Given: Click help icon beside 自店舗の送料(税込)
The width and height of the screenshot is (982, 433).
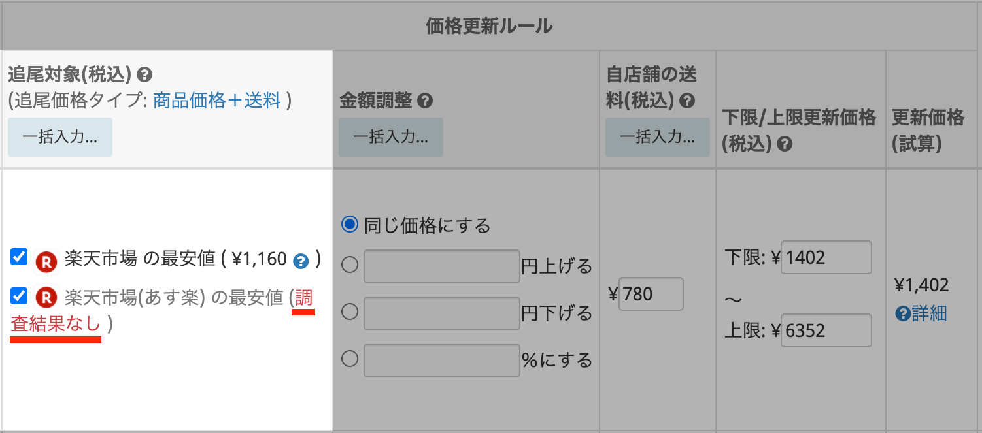Looking at the screenshot, I should [686, 101].
